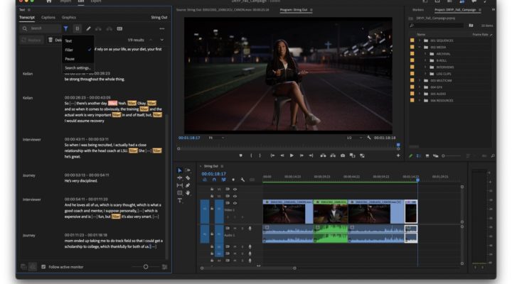Step forward one frame in Program monitor

pyautogui.click(x=302, y=156)
